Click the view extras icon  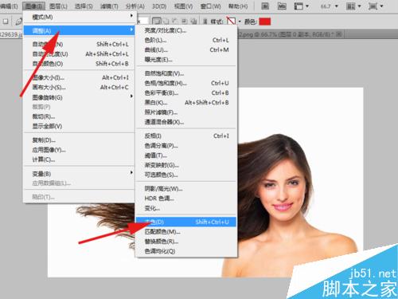[298, 6]
